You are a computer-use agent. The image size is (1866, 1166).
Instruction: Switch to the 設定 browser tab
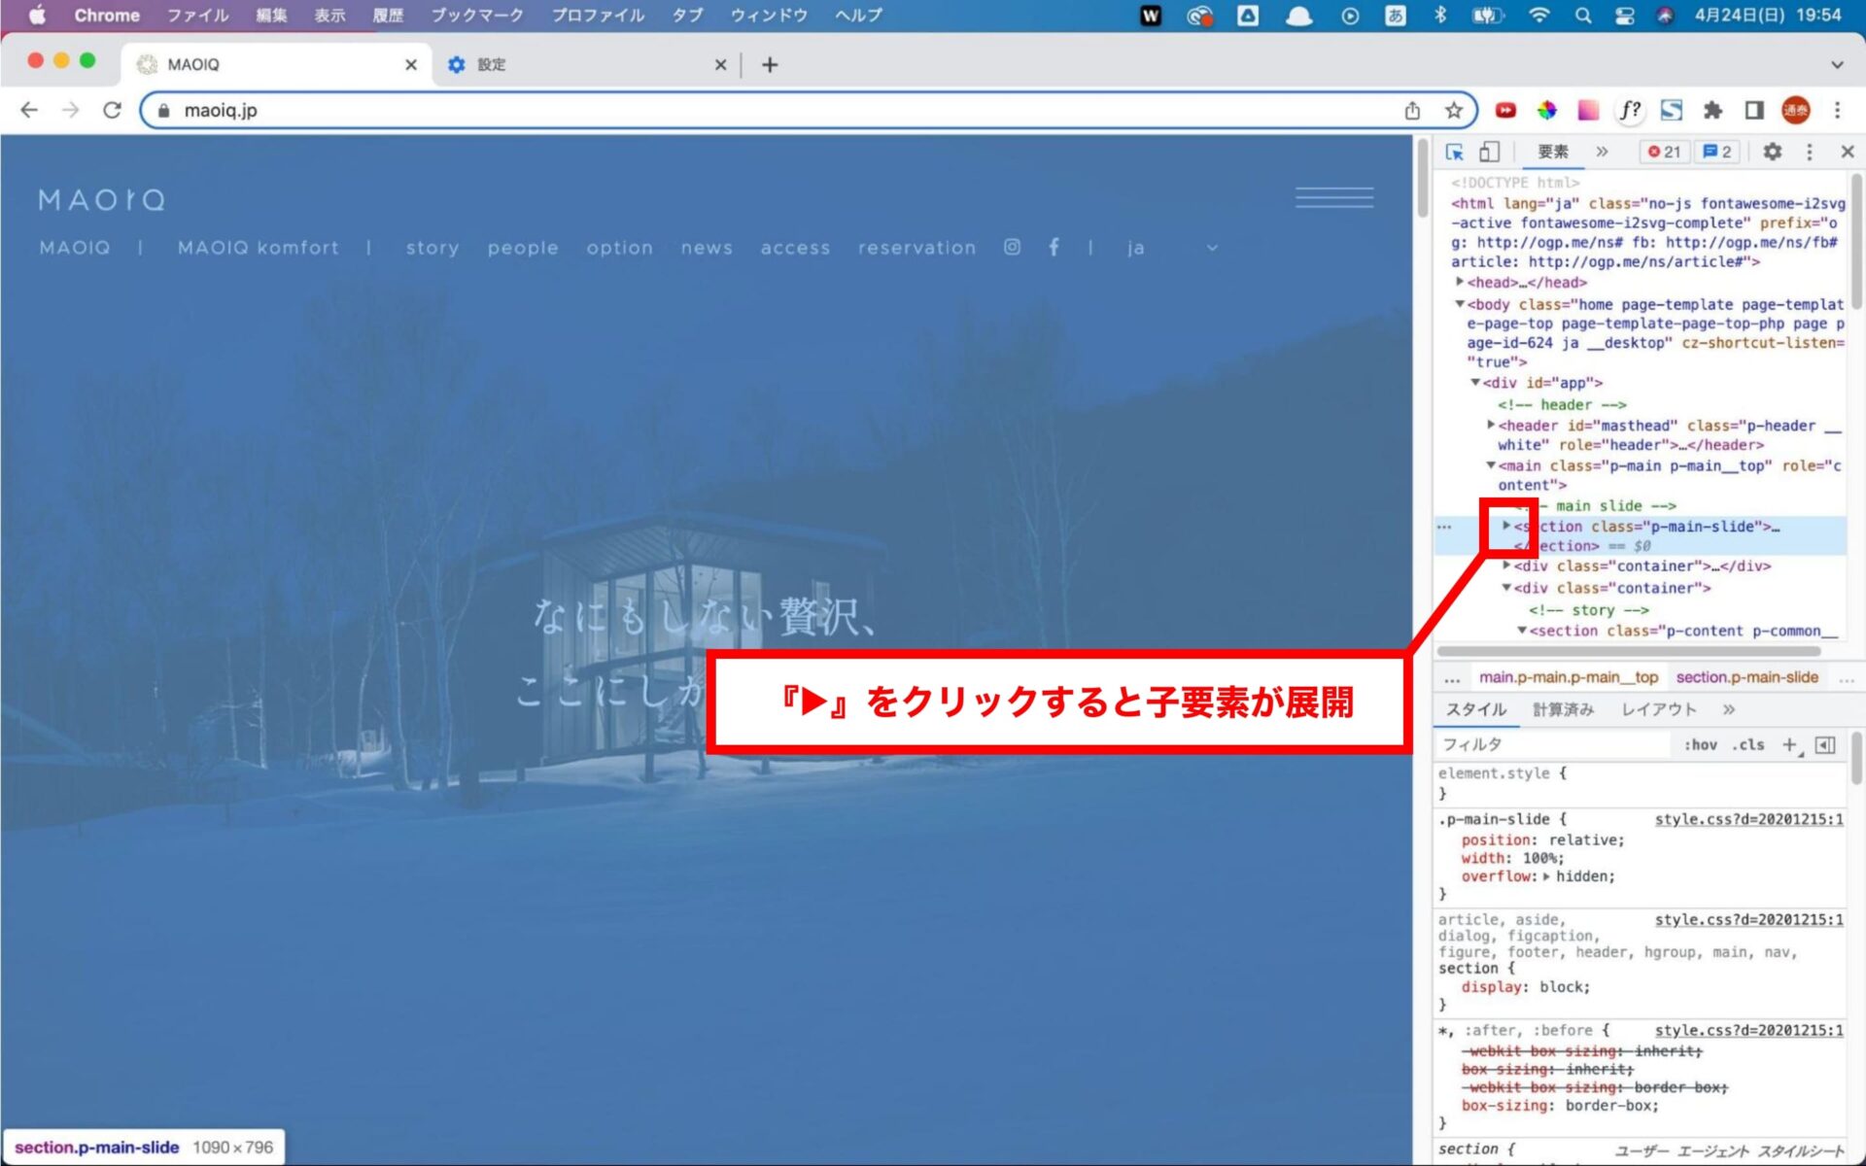[587, 64]
